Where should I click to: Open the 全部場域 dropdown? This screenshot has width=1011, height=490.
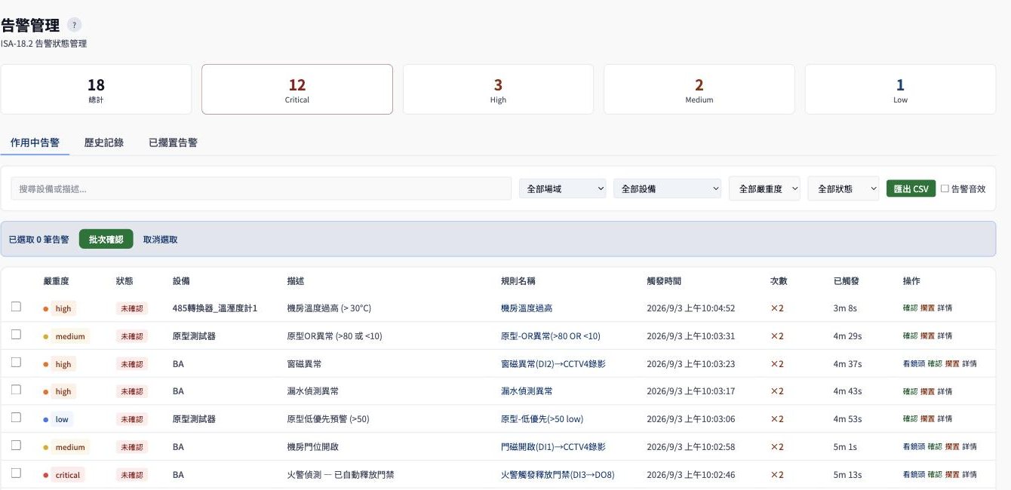[562, 188]
